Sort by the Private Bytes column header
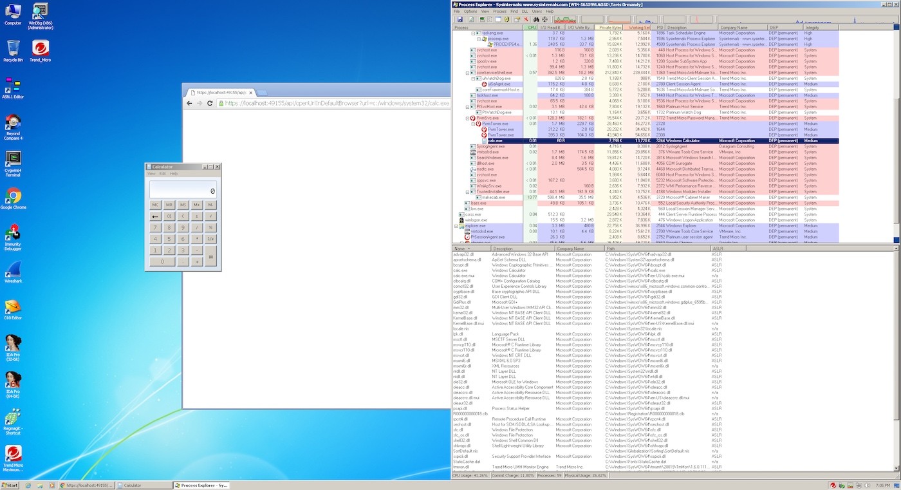Screen dimensions: 901x490 (609, 28)
